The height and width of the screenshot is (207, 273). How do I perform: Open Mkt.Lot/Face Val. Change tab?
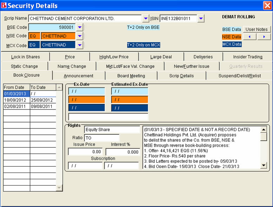pos(130,66)
